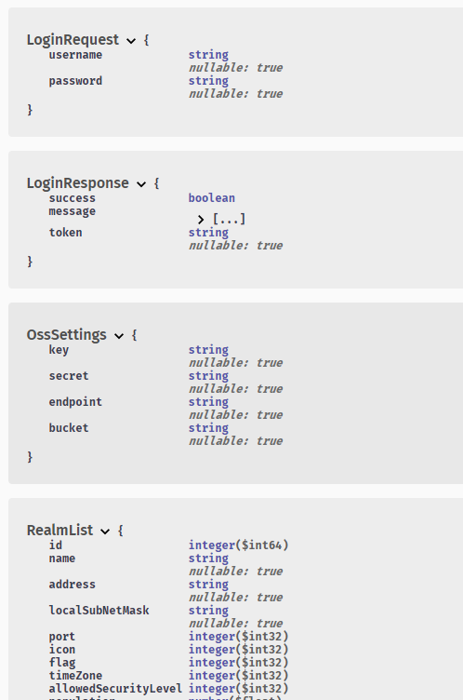
Task: Select the username property name
Action: click(75, 55)
